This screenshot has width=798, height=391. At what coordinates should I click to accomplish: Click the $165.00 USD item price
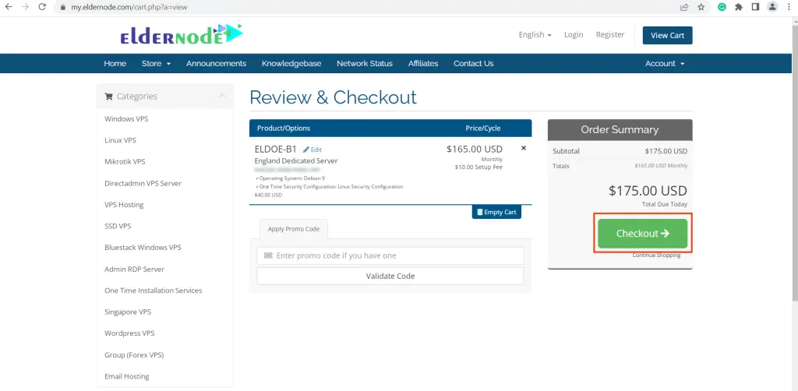[x=475, y=149]
